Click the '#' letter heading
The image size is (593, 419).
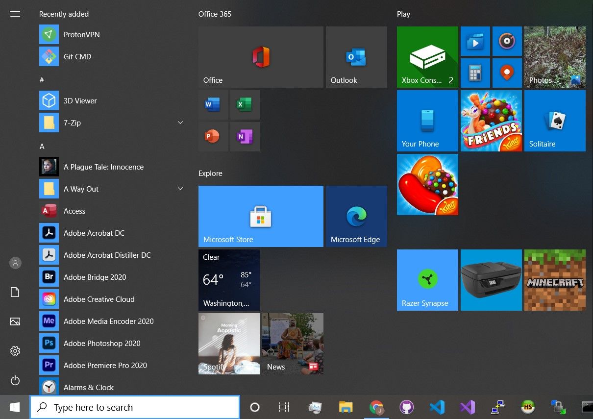[x=42, y=80]
